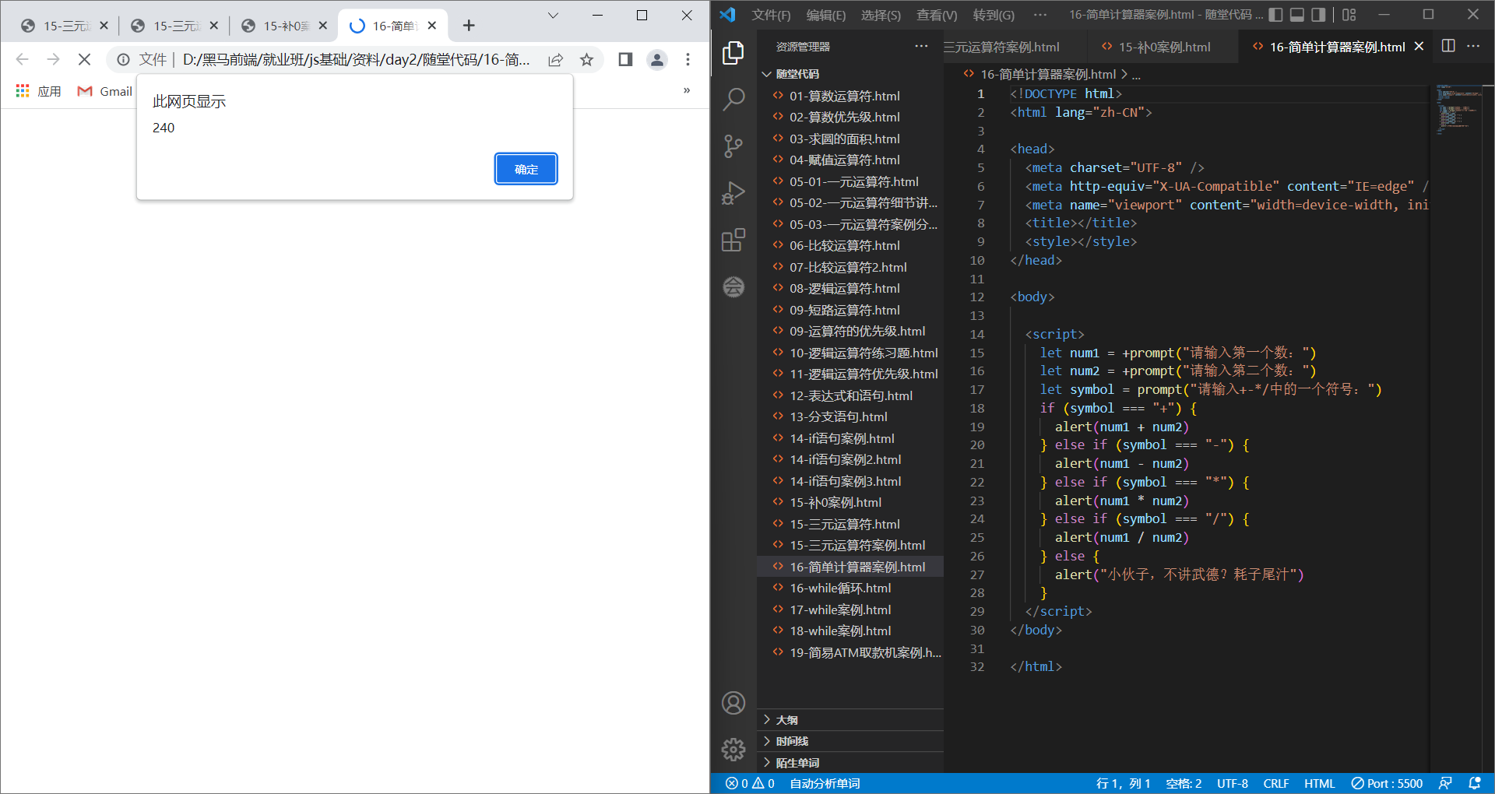This screenshot has height=794, width=1495.
Task: Expand the 大纲 outline section
Action: click(850, 720)
